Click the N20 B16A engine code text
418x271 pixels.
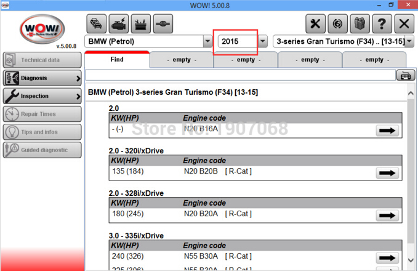click(201, 129)
